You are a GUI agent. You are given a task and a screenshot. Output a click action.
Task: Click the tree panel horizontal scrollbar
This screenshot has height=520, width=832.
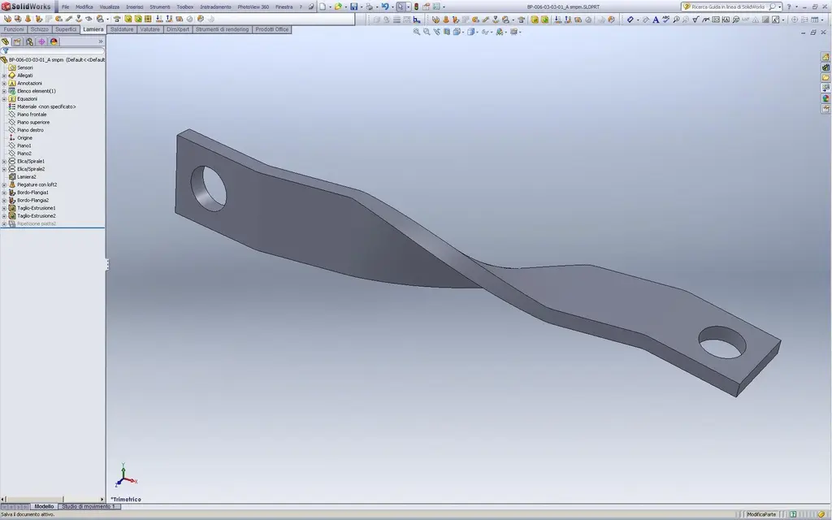tap(53, 500)
